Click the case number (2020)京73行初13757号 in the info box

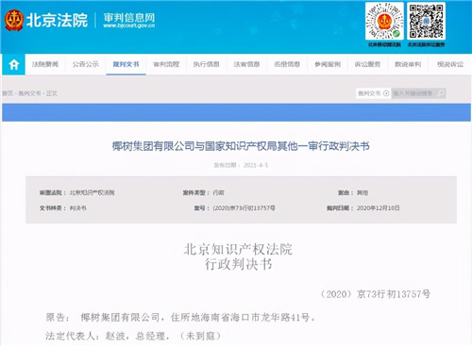[244, 208]
